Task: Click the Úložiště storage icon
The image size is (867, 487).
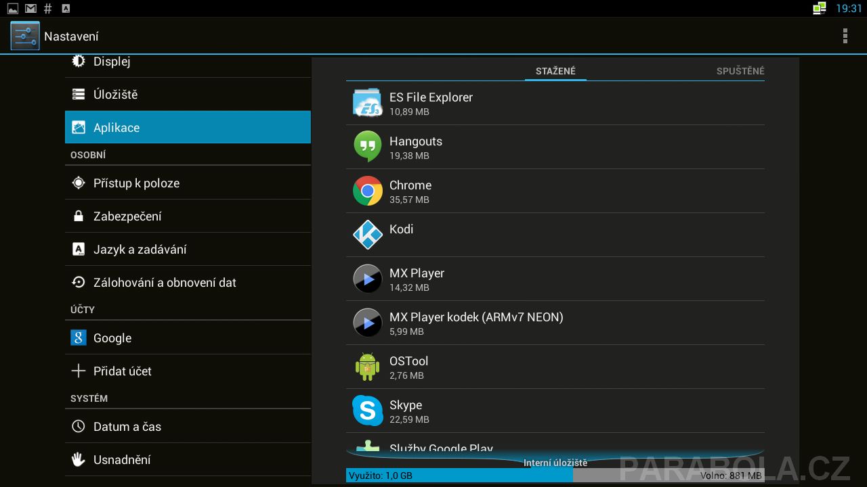Action: tap(79, 95)
